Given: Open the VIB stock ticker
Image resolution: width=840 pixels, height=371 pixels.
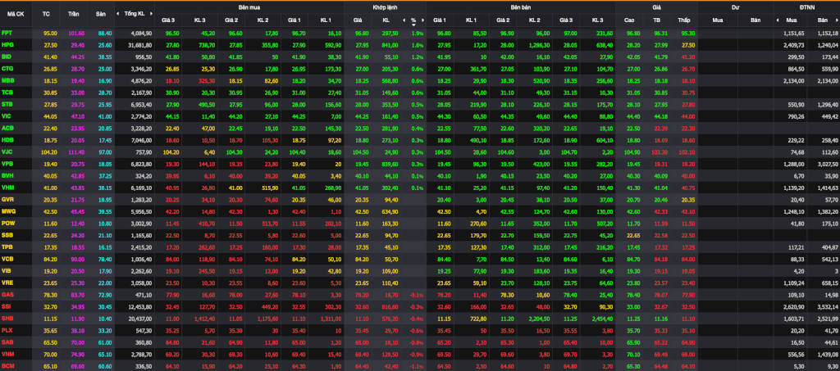Looking at the screenshot, I should pos(7,270).
